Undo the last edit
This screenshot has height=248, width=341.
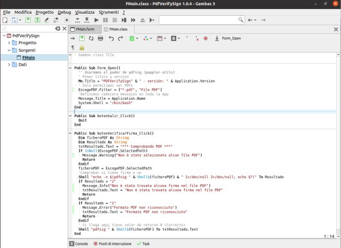pos(111,38)
